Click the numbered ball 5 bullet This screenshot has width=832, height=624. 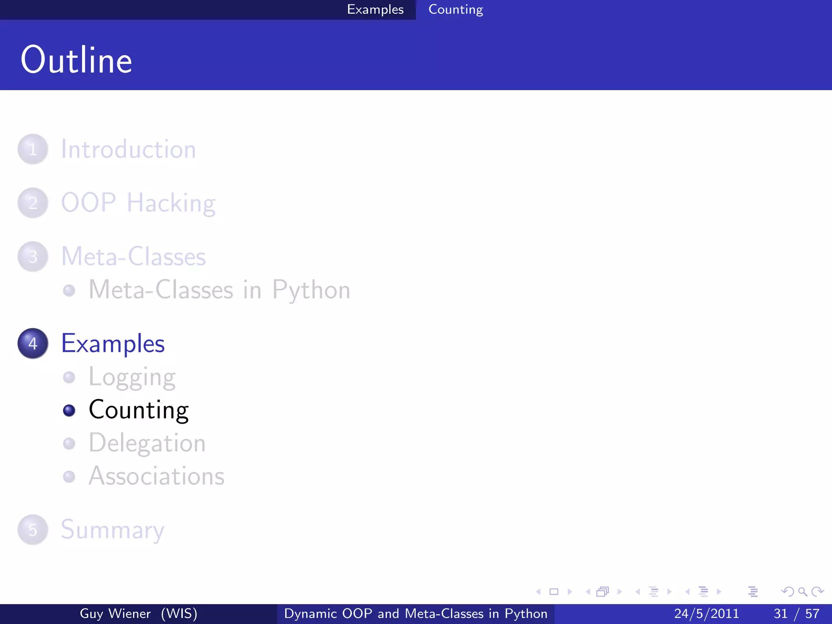tap(33, 530)
